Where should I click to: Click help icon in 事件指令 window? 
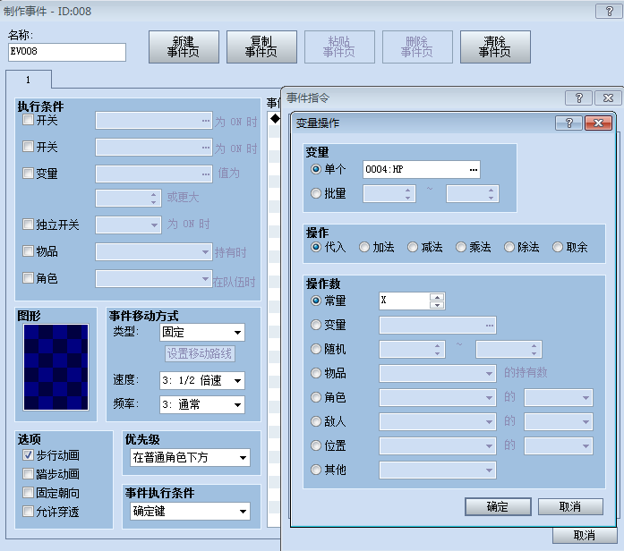(x=579, y=97)
